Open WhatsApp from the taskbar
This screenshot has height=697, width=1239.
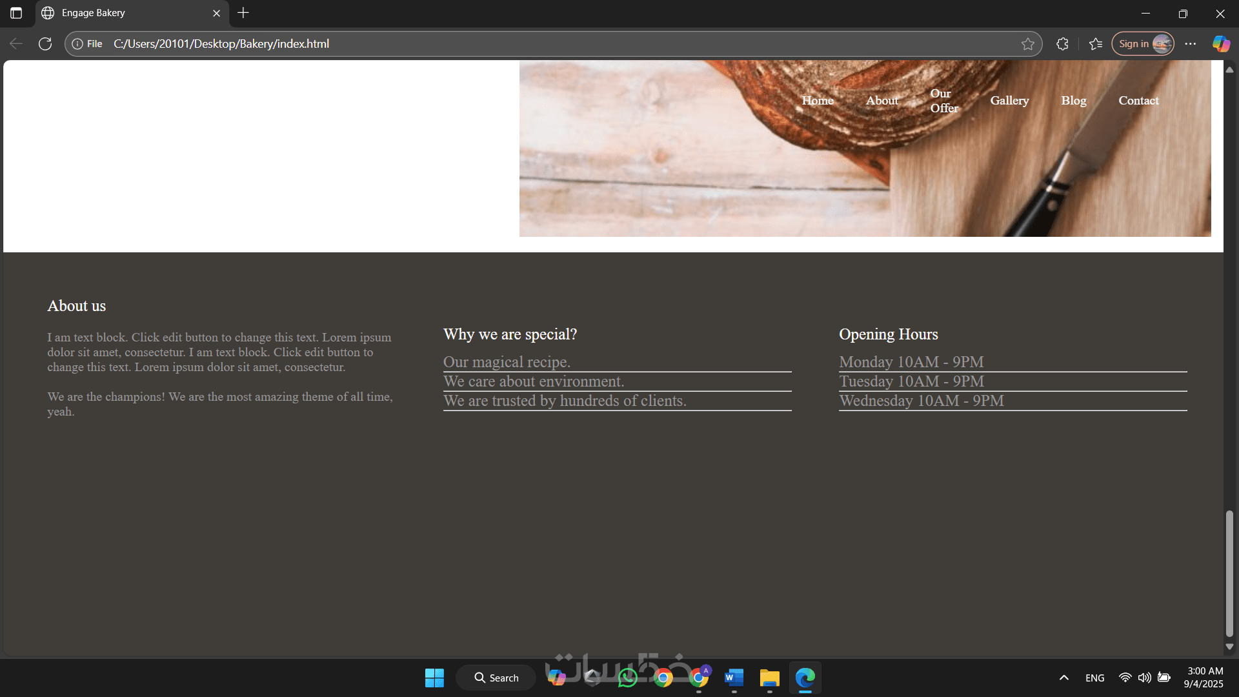point(627,678)
